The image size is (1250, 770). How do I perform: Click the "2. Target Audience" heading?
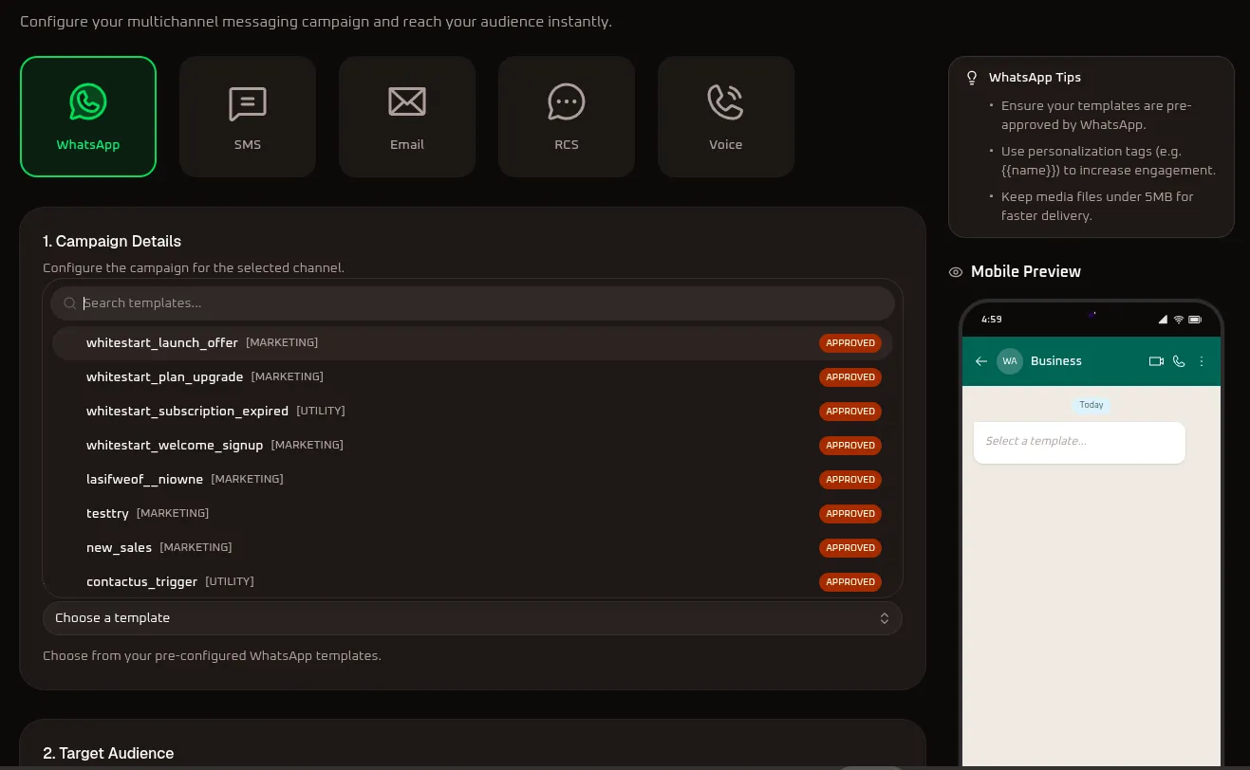coord(108,754)
